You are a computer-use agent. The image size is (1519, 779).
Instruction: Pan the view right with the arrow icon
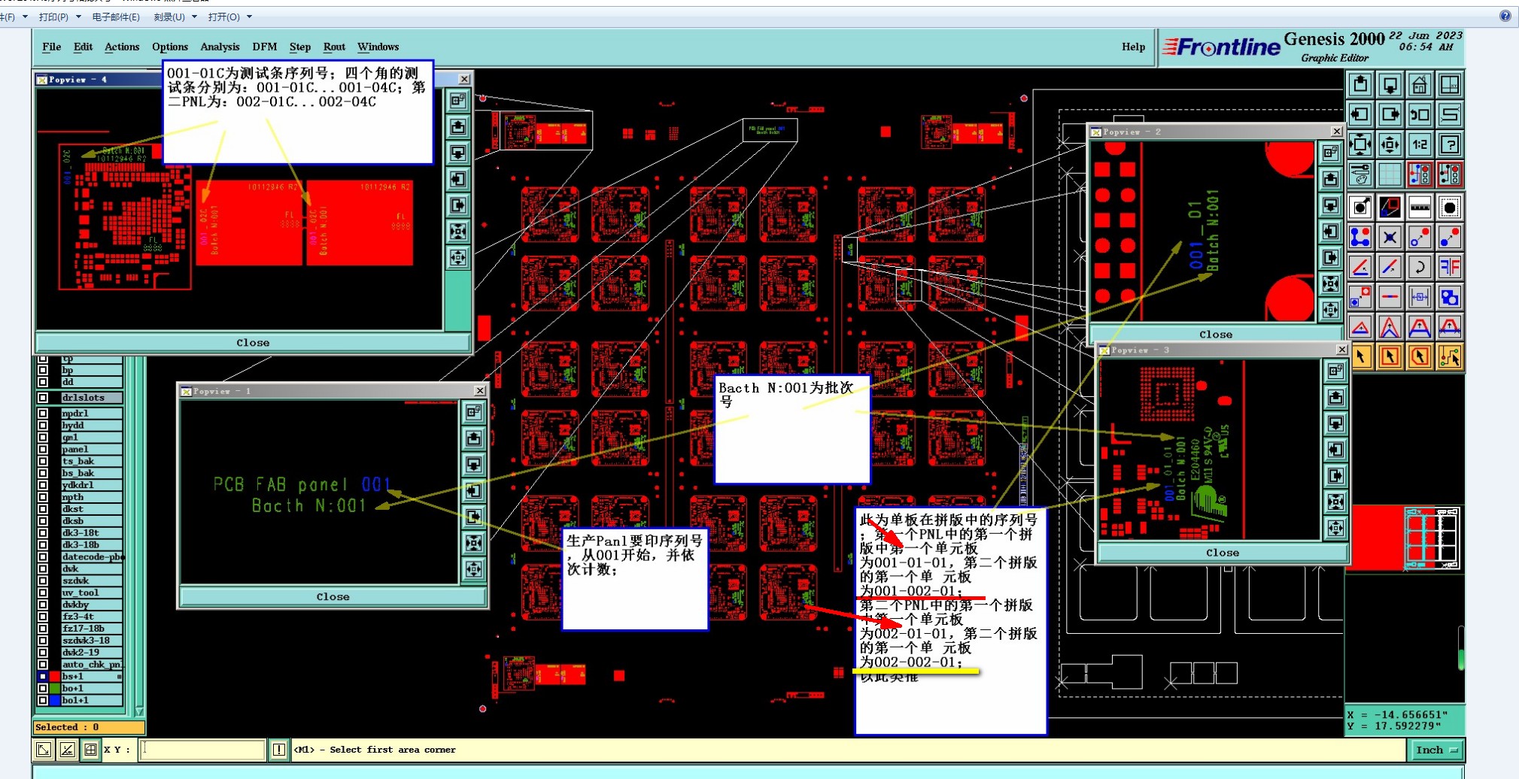[x=1390, y=114]
